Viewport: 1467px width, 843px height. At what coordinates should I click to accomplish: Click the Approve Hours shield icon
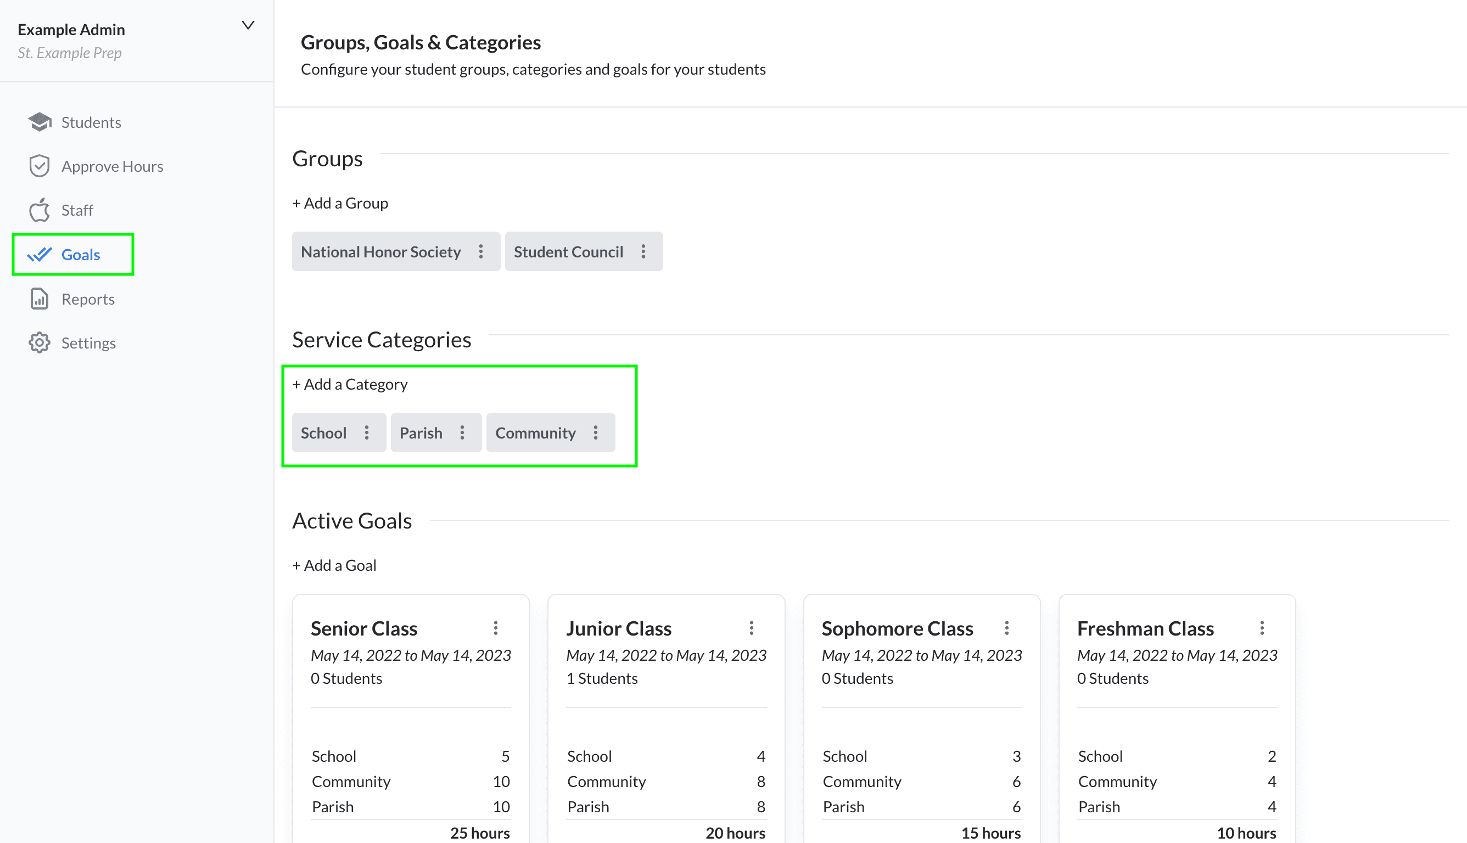click(x=40, y=166)
